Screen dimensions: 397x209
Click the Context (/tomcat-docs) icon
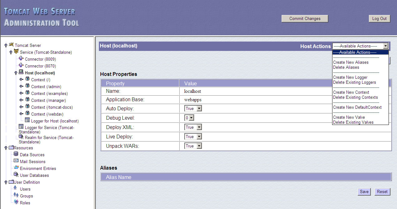point(27,107)
